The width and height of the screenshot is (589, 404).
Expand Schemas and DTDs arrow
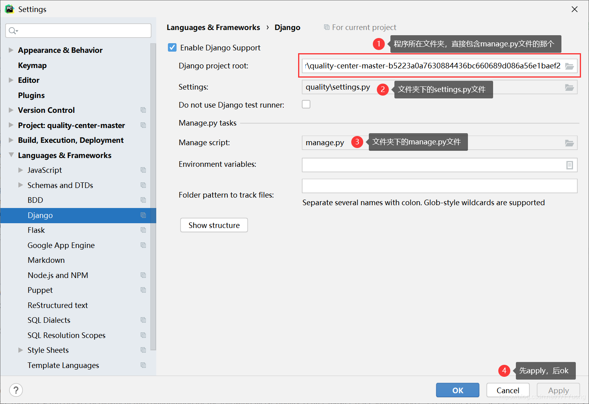(20, 185)
